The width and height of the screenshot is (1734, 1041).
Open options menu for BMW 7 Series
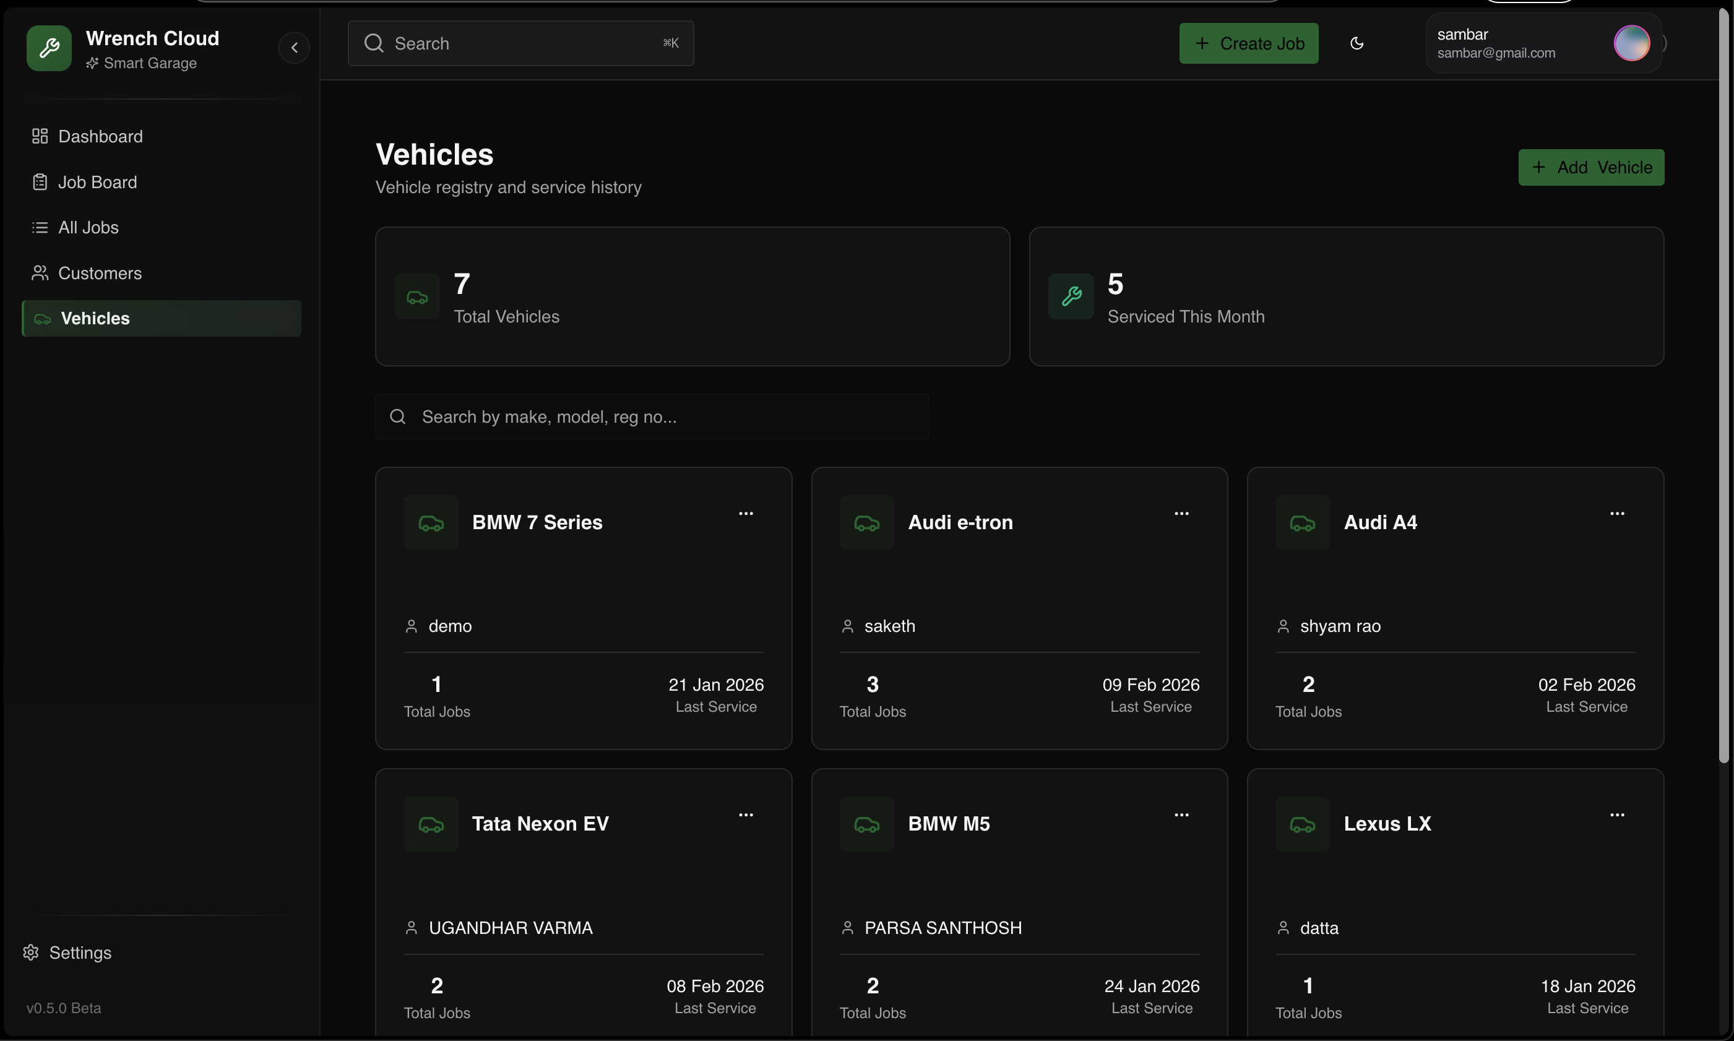tap(746, 514)
